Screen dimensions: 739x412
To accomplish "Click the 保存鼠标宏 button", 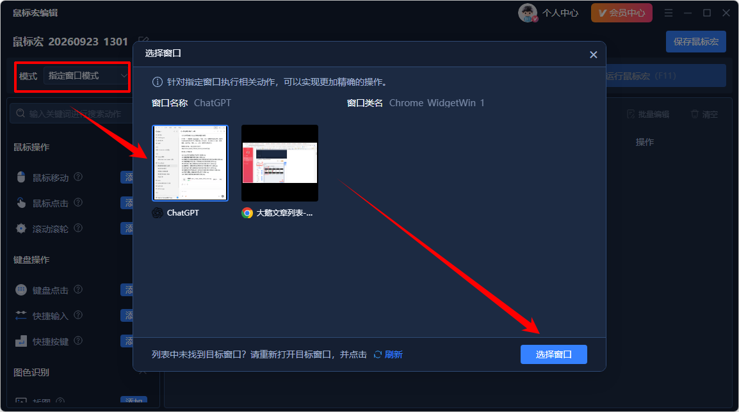I will [695, 42].
